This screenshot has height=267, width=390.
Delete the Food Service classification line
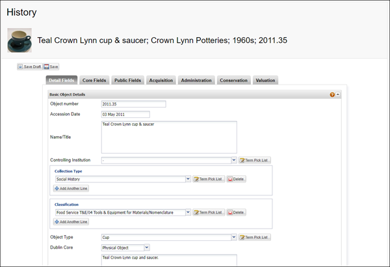pyautogui.click(x=237, y=212)
